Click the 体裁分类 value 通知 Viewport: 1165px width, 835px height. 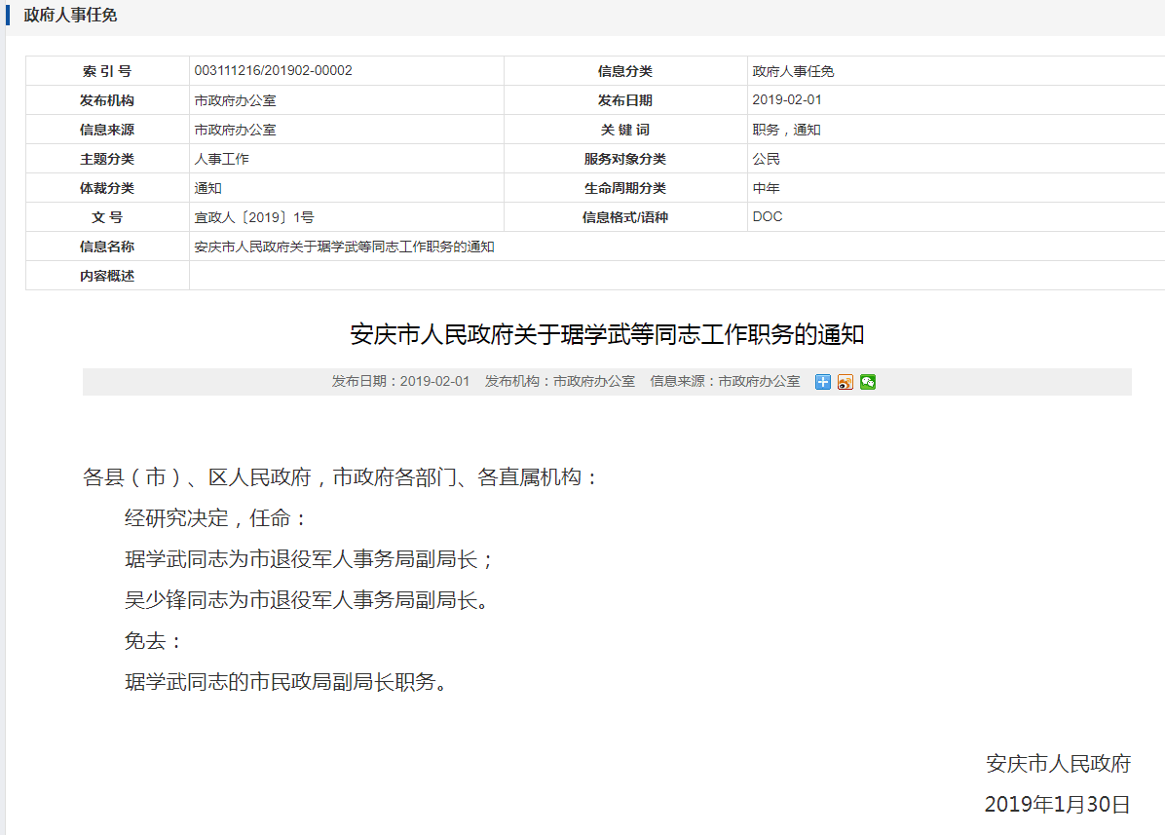click(208, 188)
